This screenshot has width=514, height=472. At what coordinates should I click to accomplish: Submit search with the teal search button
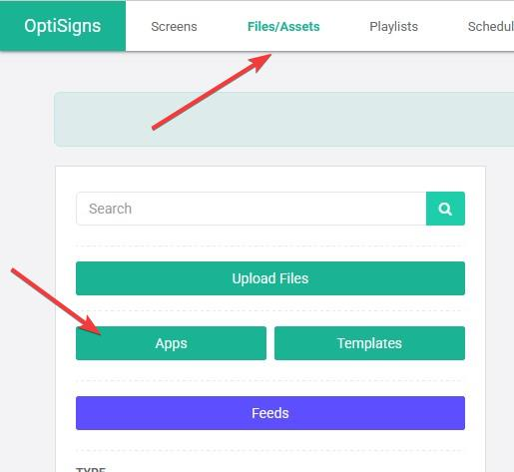(x=445, y=209)
